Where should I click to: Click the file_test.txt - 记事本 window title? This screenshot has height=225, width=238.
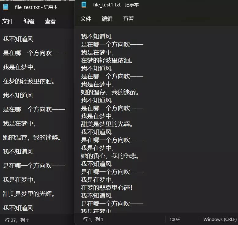36,7
